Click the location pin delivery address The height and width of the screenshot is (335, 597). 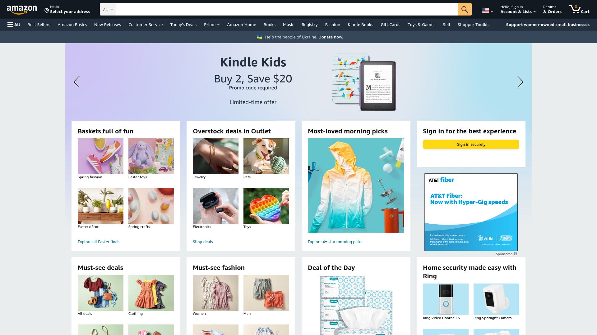67,9
